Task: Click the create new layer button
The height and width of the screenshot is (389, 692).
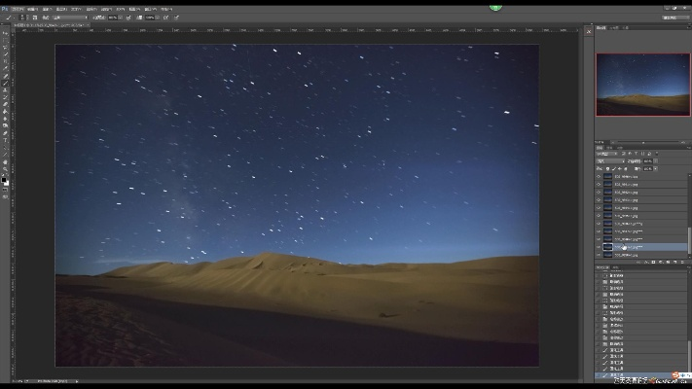Action: (675, 264)
